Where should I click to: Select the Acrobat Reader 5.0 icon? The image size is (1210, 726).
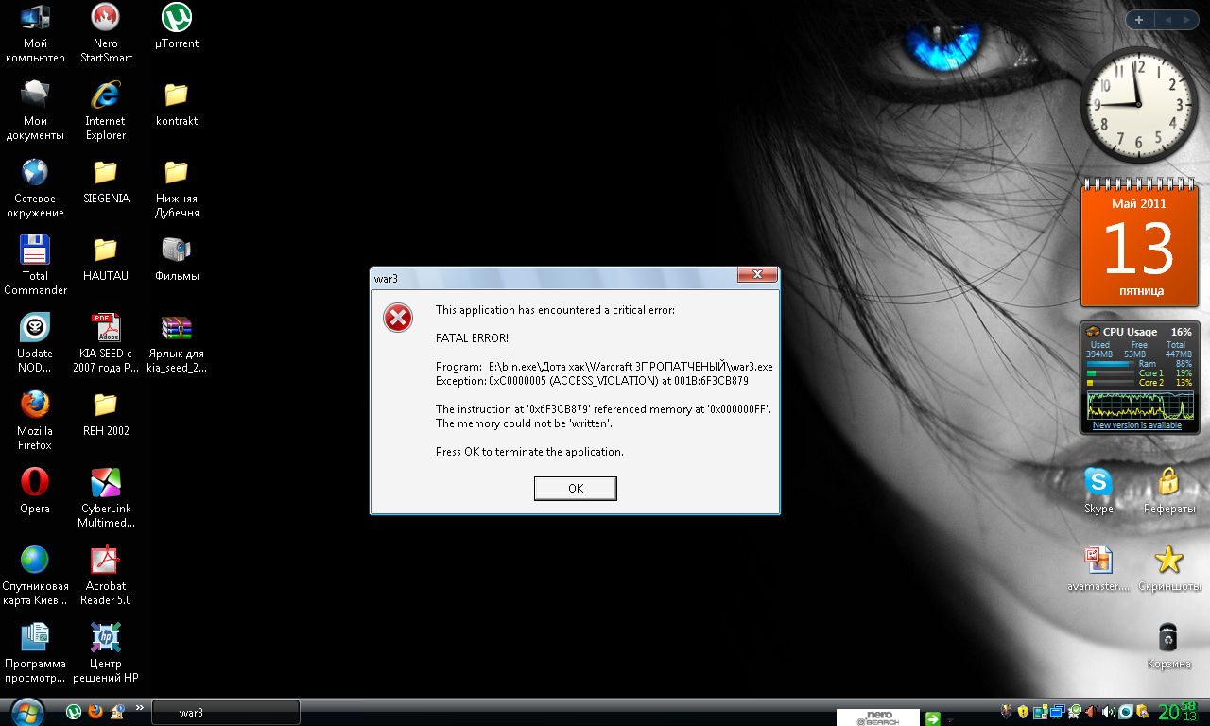click(x=106, y=576)
